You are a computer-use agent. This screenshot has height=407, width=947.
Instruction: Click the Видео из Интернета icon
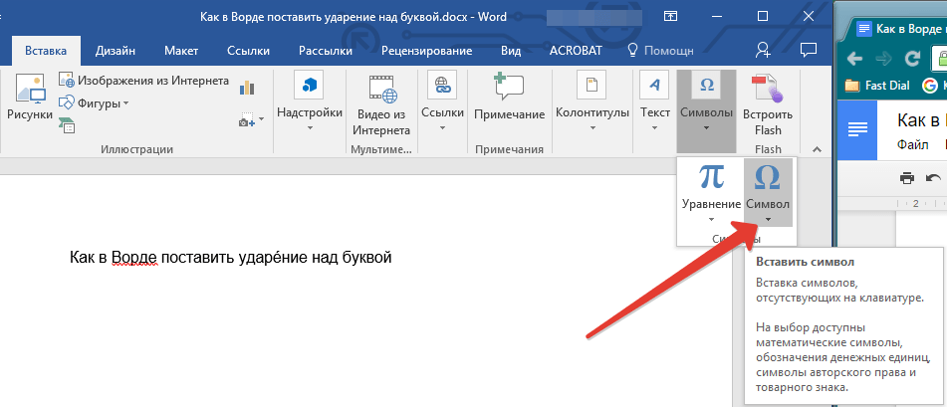(x=382, y=89)
